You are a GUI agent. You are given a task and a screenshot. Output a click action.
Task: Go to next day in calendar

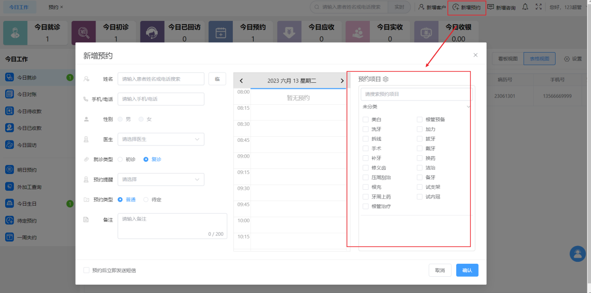(342, 81)
